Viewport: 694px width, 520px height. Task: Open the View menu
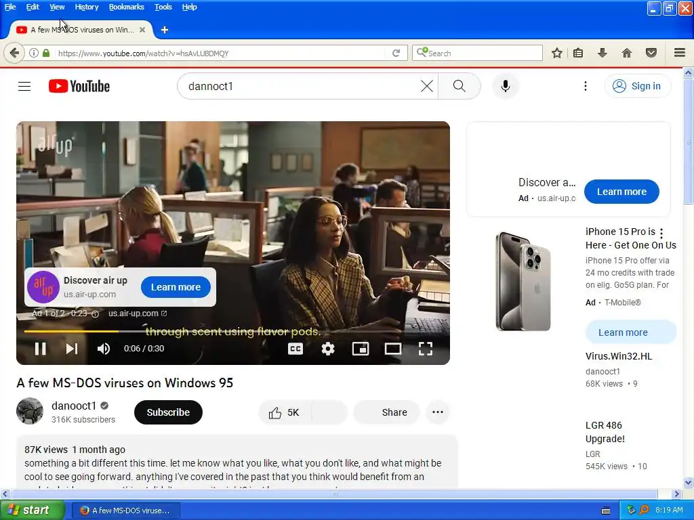(57, 7)
